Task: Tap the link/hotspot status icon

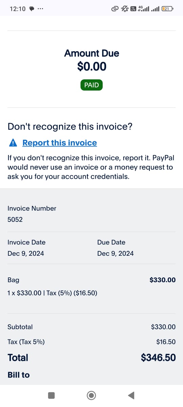Action: (115, 9)
